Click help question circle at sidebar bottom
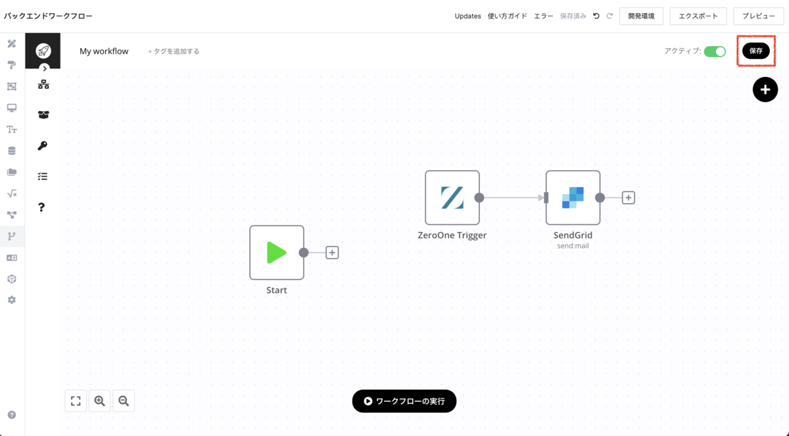Viewport: 789px width, 436px height. pyautogui.click(x=12, y=415)
